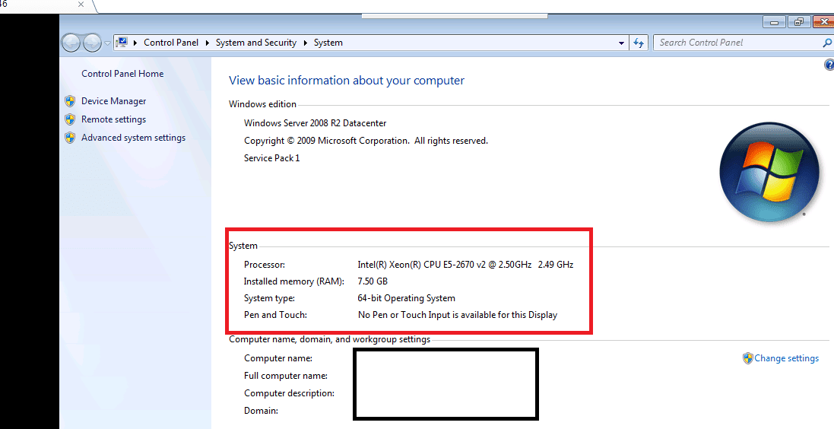
Task: Select System and Security breadcrumb
Action: point(256,43)
